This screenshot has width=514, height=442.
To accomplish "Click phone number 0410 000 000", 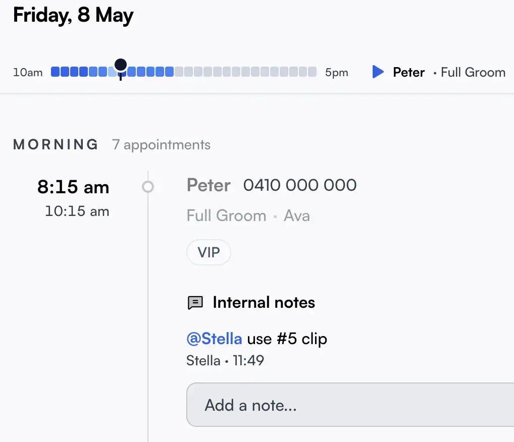I will point(299,185).
